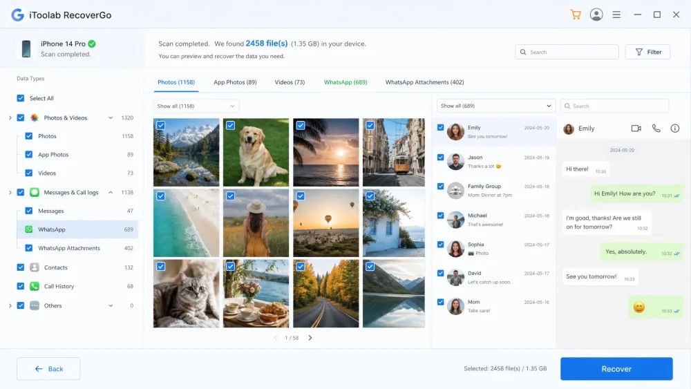Image resolution: width=691 pixels, height=389 pixels.
Task: Open Sophia's conversation with Photo message
Action: point(494,249)
